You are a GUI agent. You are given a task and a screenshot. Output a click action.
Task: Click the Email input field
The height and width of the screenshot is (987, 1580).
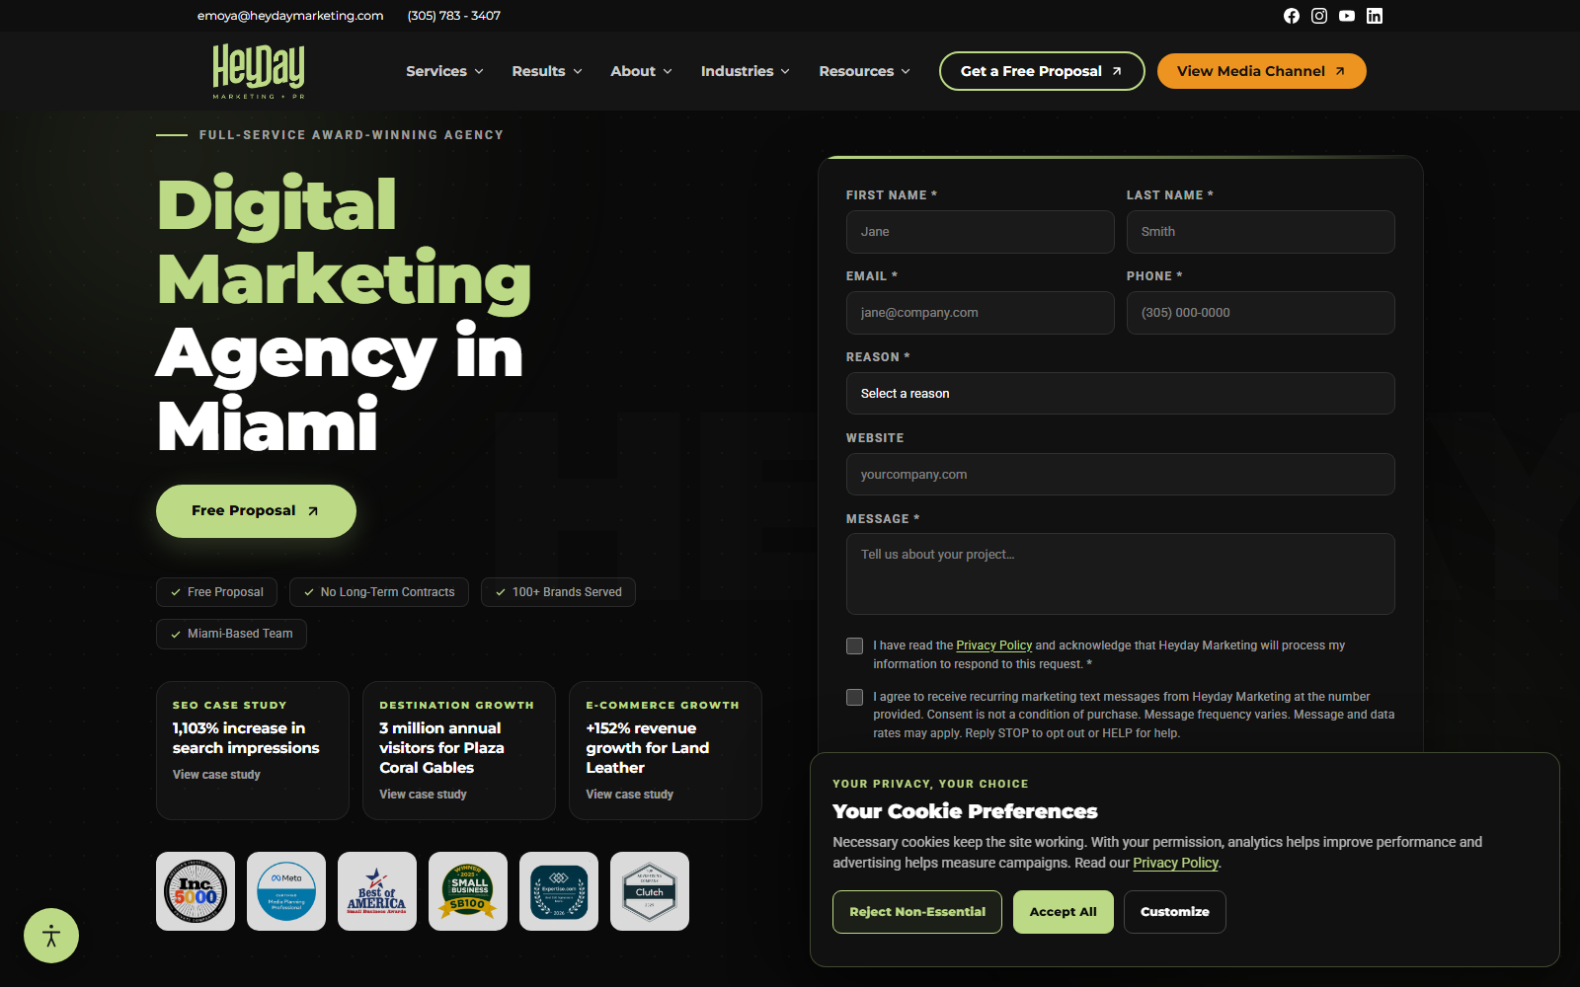click(980, 313)
